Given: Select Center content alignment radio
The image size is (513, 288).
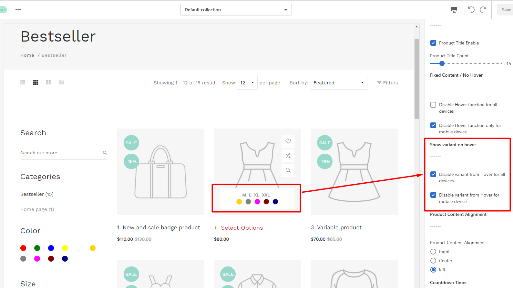Looking at the screenshot, I should tap(433, 261).
